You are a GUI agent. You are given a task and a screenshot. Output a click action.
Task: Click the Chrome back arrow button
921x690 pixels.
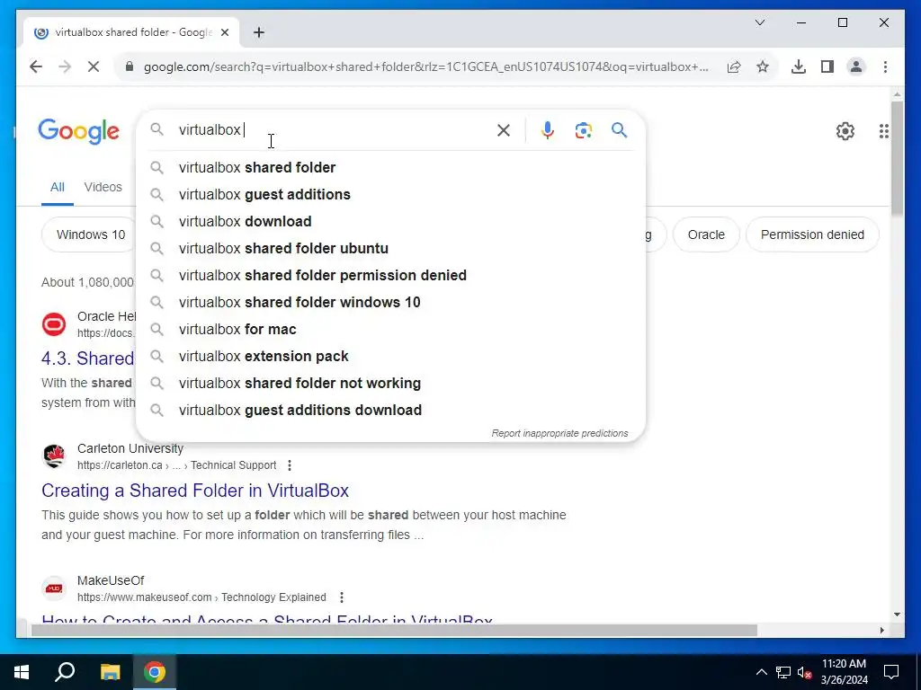pyautogui.click(x=36, y=66)
